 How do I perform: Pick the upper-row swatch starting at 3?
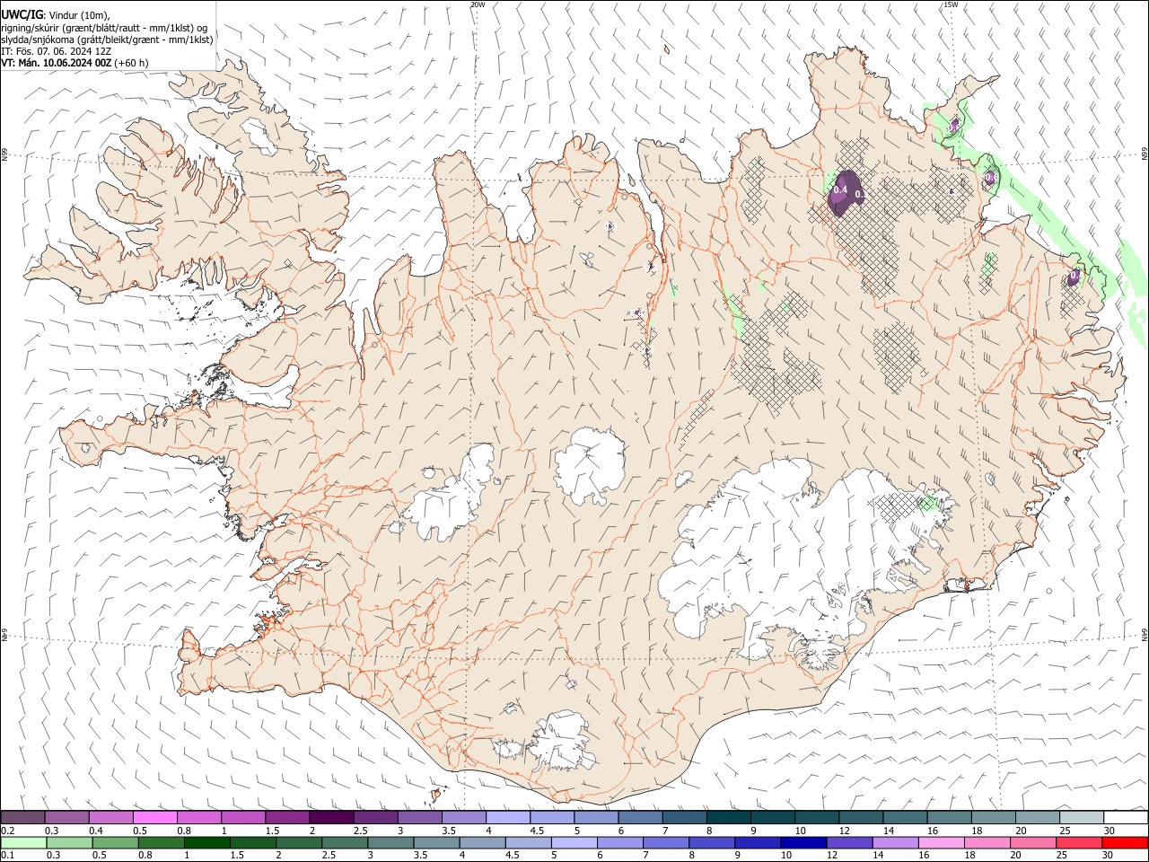419,817
